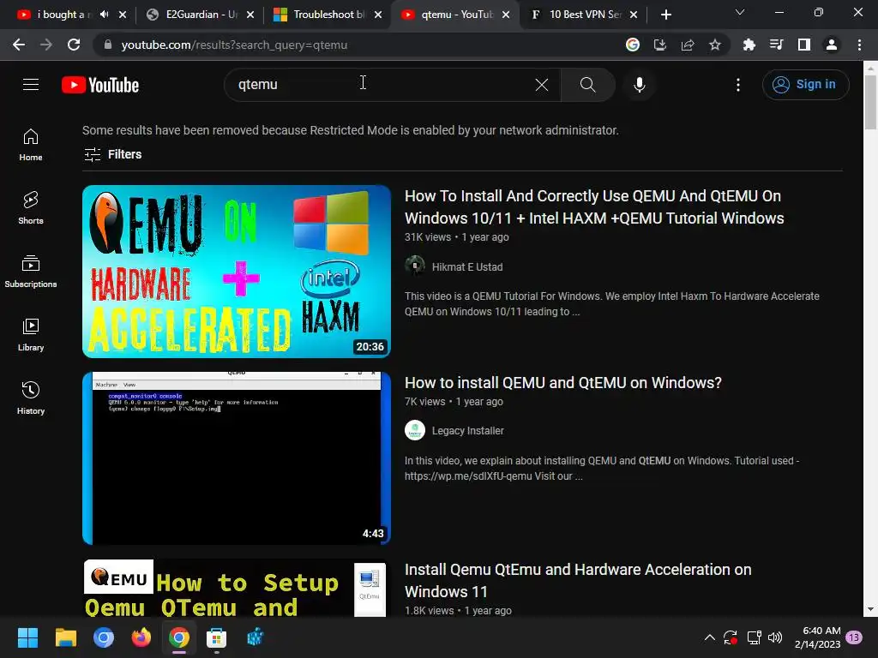Mute the 'i bought a' tab audio
Image resolution: width=878 pixels, height=658 pixels.
click(104, 15)
